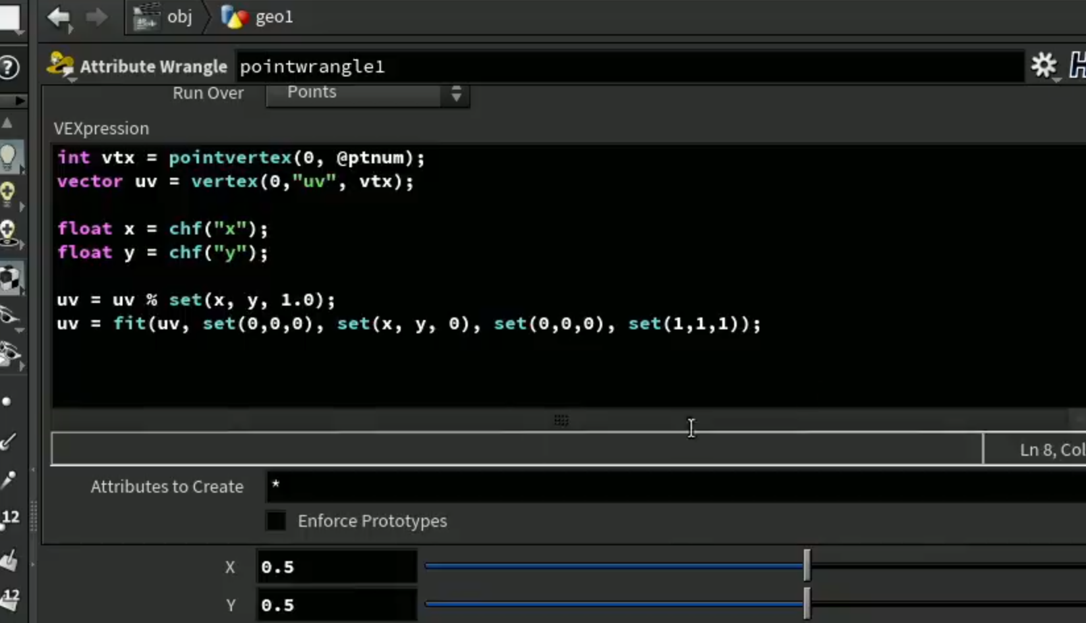Image resolution: width=1086 pixels, height=623 pixels.
Task: Expand the sunglasses hidden display options arrow
Action: point(18,329)
